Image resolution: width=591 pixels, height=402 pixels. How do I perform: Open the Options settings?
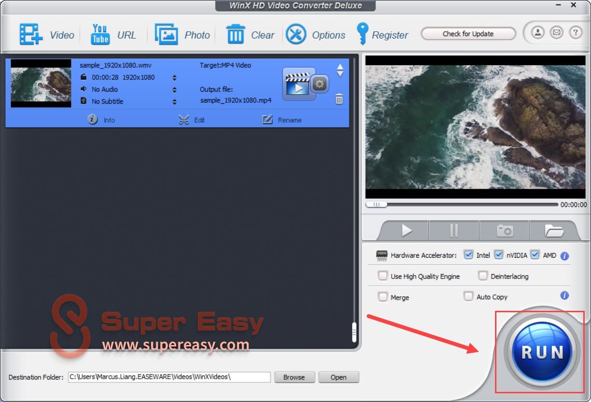(x=316, y=35)
